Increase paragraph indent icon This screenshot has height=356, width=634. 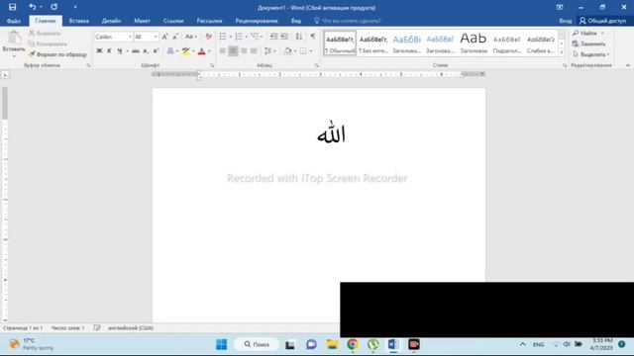pos(284,37)
